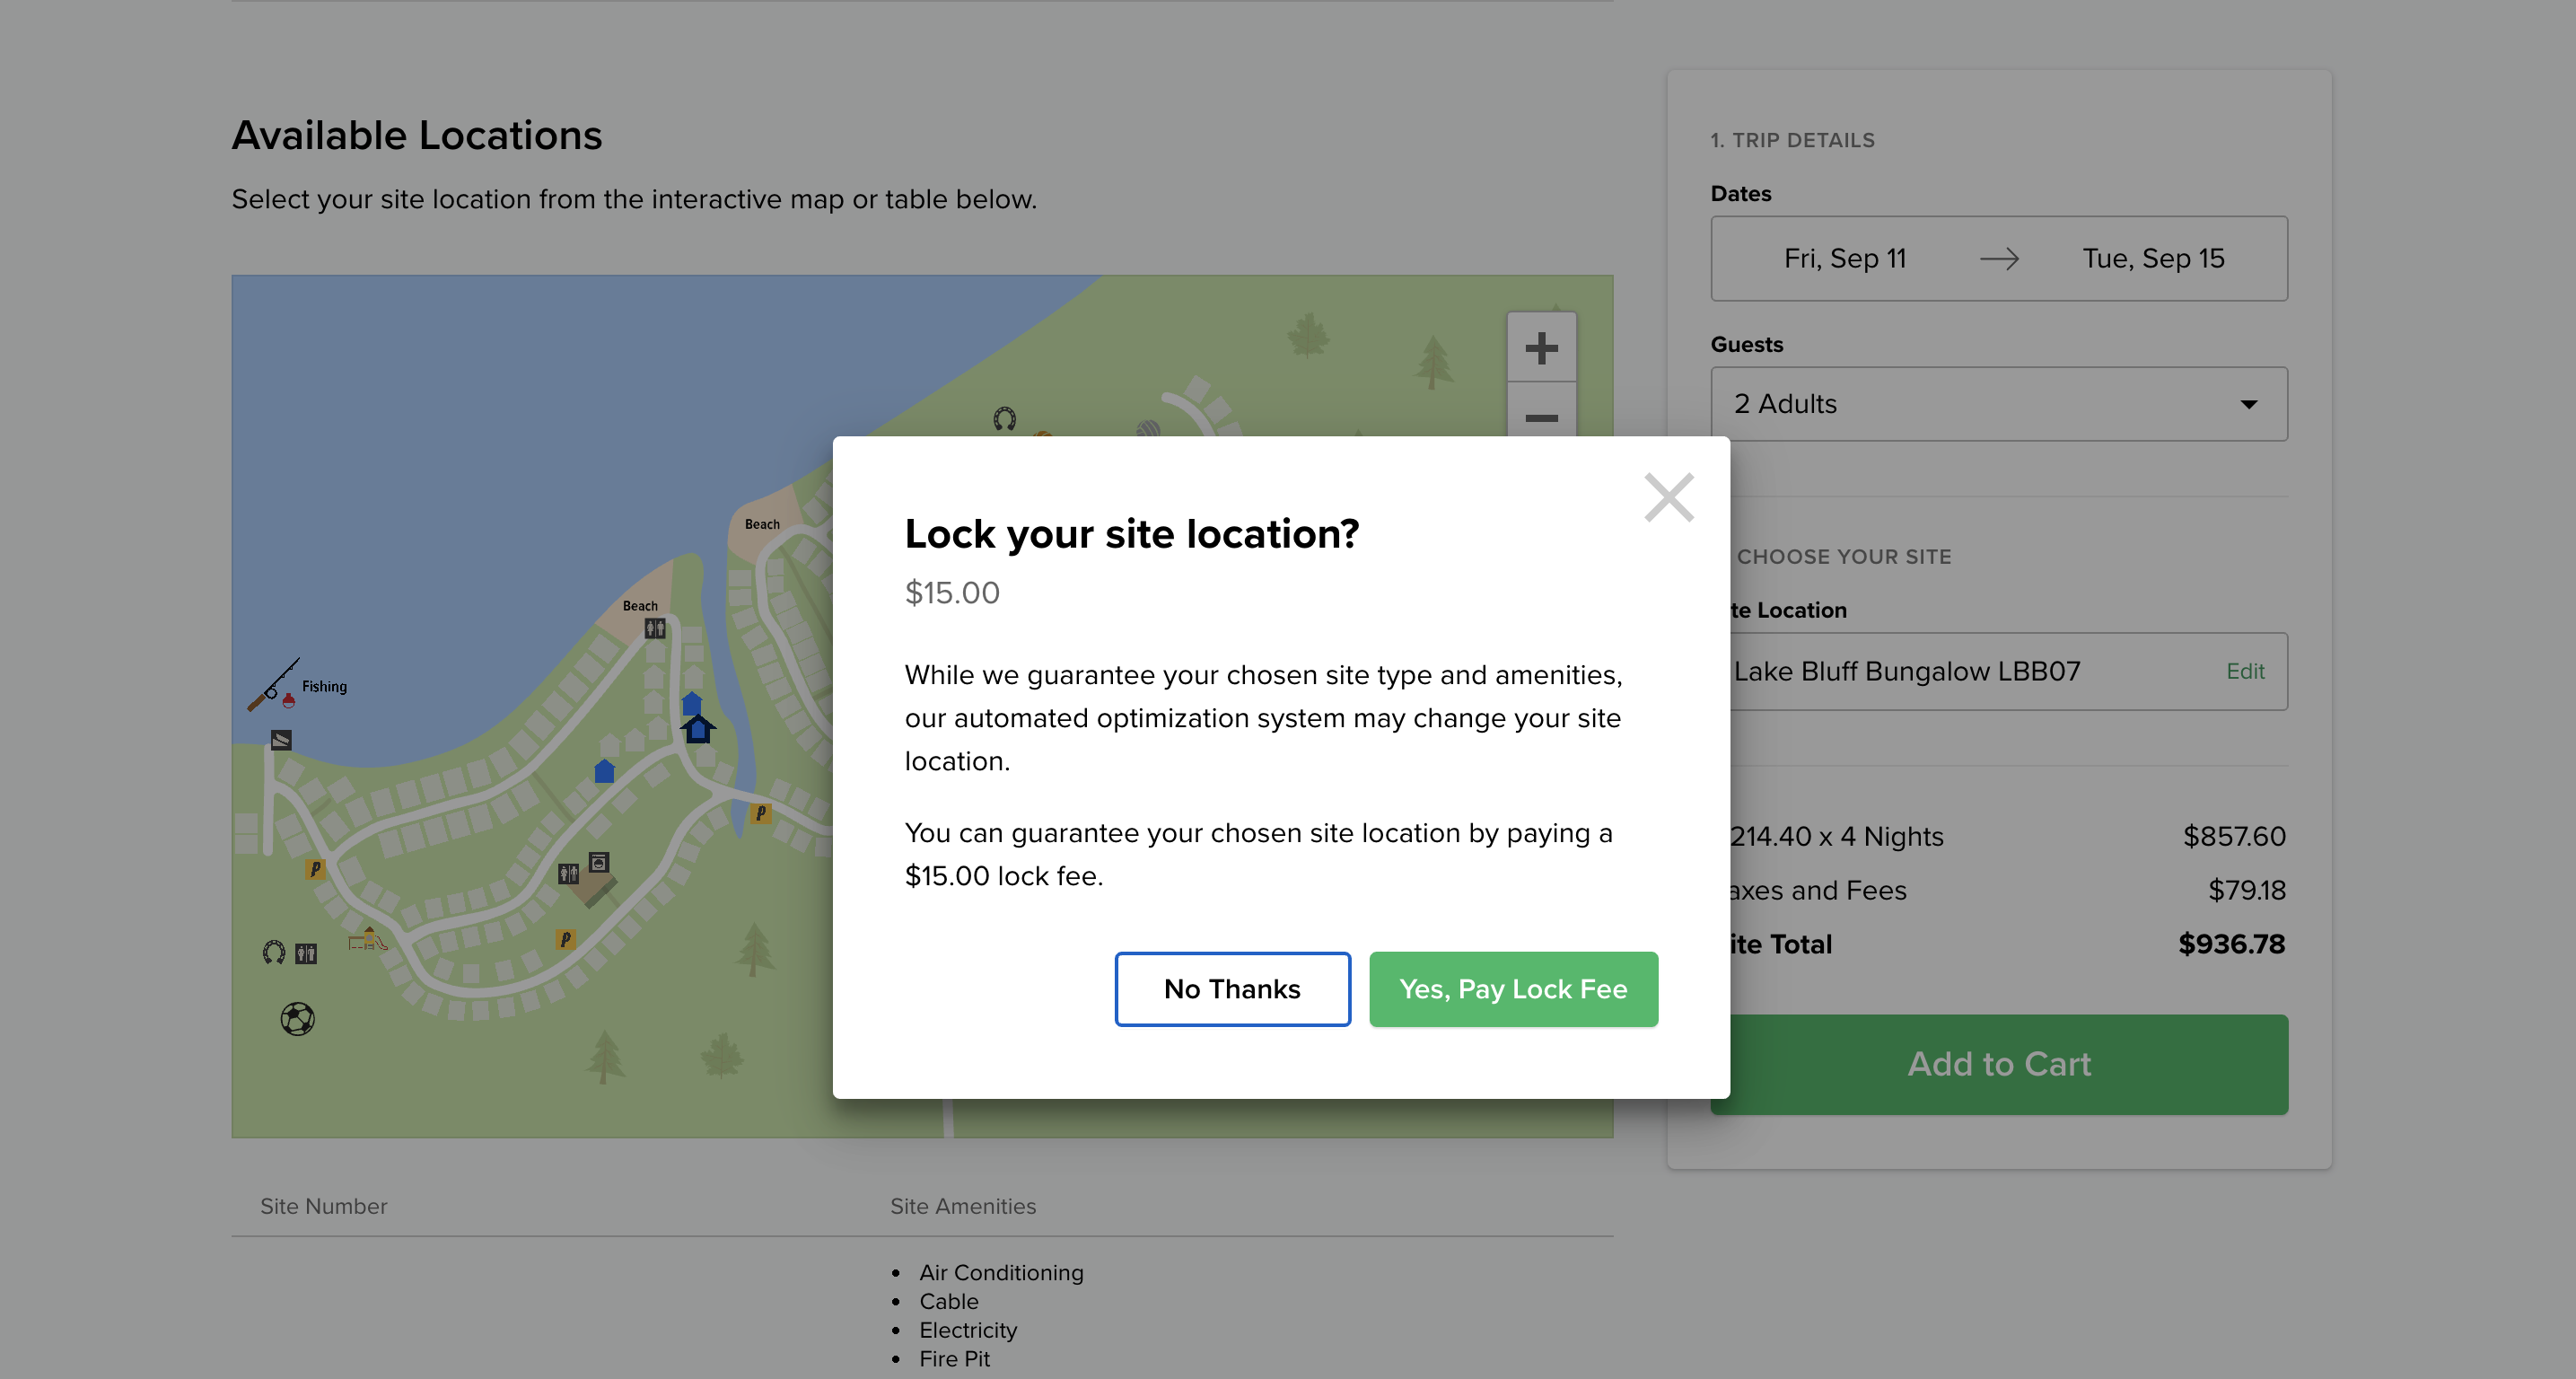
Task: Select the dark outlined house marker
Action: pos(698,729)
